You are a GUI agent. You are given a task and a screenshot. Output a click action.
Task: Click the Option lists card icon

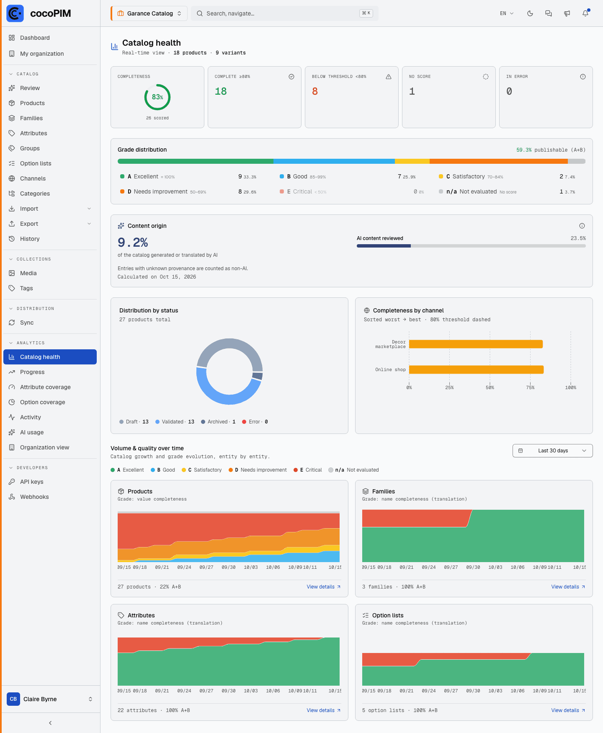click(x=366, y=615)
